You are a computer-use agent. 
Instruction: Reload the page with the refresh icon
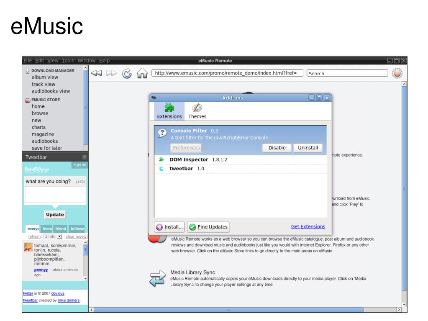tap(127, 73)
